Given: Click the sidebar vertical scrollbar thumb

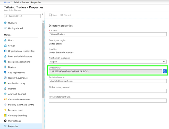Looking at the screenshot, I should pyautogui.click(x=43, y=60).
